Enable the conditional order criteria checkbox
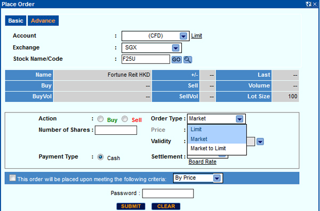This screenshot has width=320, height=211. coord(12,178)
